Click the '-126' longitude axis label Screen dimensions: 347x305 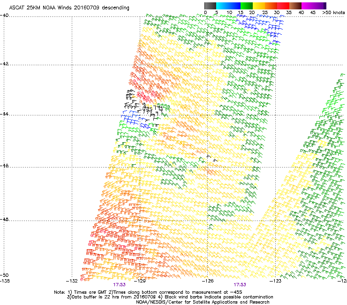pyautogui.click(x=208, y=281)
